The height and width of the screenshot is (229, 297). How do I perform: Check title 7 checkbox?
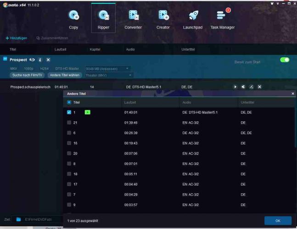coord(69,195)
